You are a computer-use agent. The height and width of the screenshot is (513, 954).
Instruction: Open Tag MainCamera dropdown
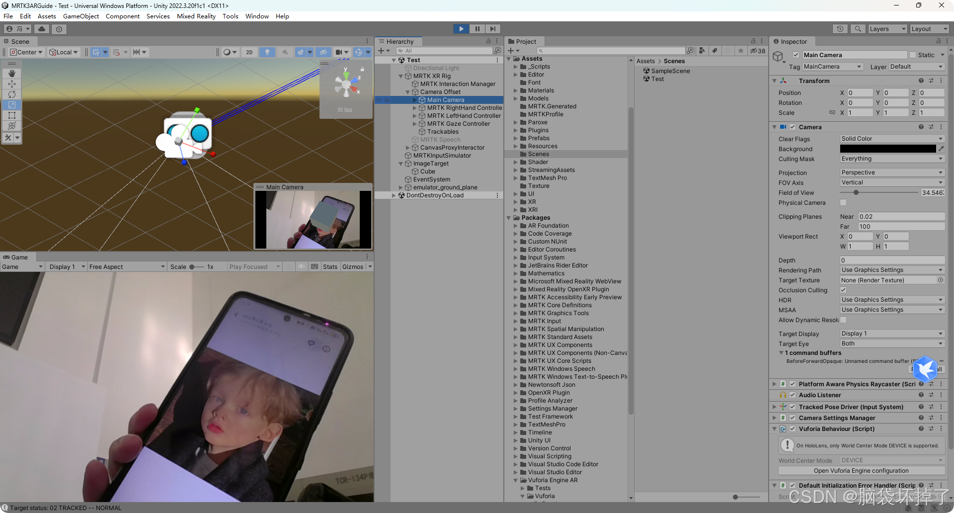coord(832,67)
